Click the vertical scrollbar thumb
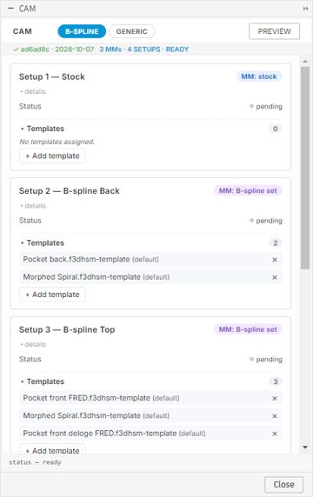The width and height of the screenshot is (313, 497). [305, 168]
